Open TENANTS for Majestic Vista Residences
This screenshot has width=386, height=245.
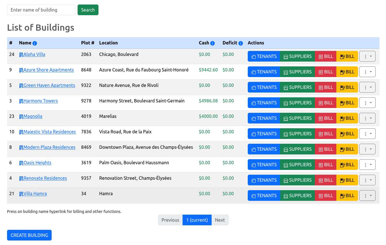(264, 134)
